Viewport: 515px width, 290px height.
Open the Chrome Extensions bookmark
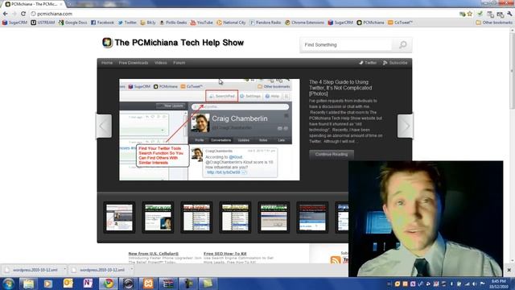(x=304, y=23)
